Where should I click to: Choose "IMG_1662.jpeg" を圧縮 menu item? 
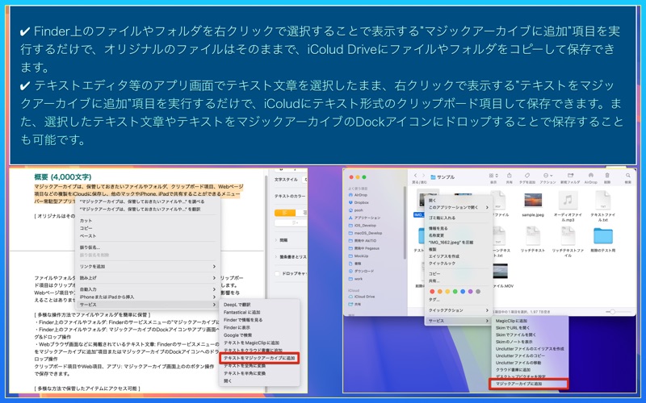[458, 243]
